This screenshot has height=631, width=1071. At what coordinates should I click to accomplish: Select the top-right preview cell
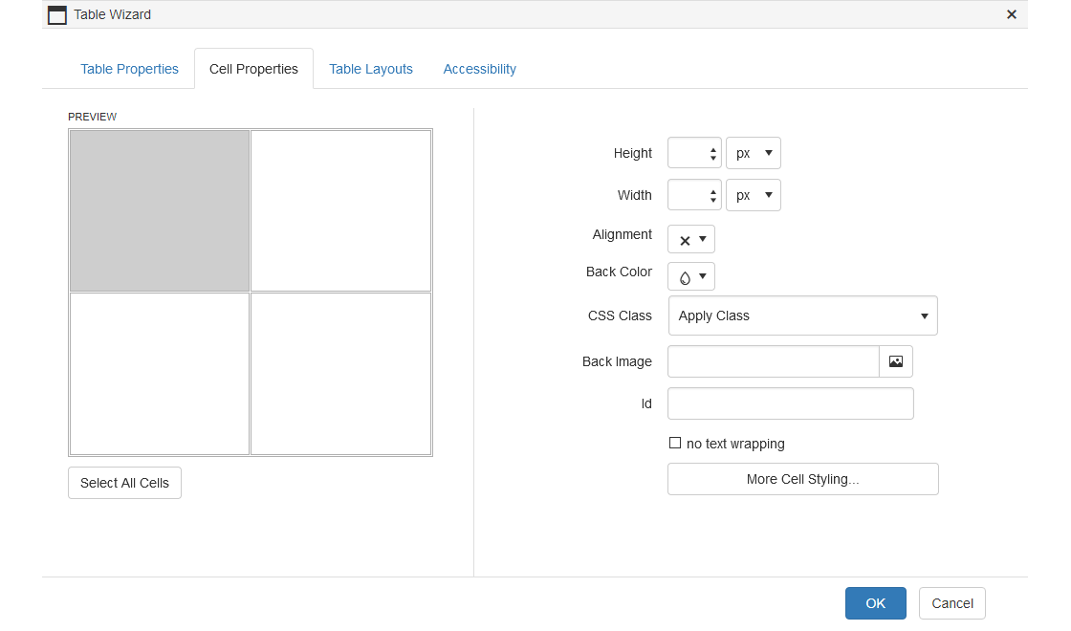(340, 211)
